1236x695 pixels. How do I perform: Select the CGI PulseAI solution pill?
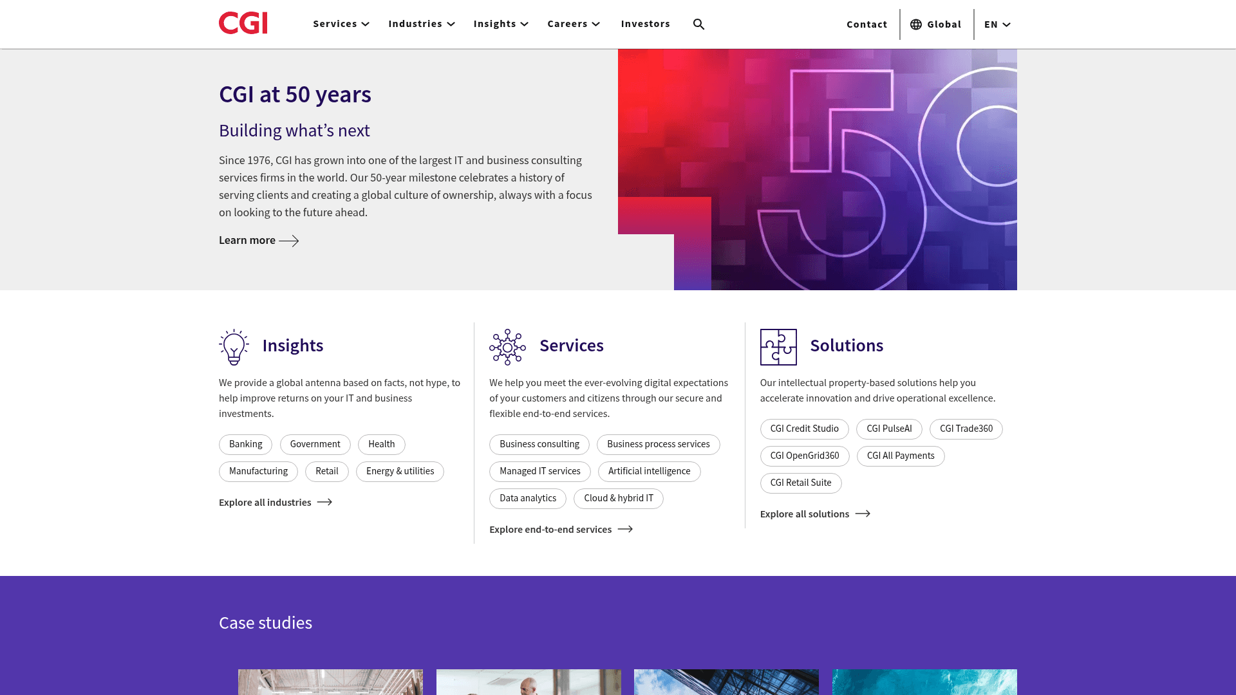click(888, 429)
